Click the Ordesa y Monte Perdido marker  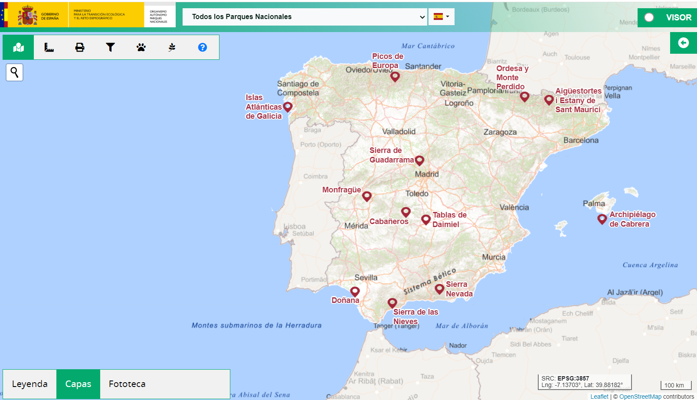pos(524,97)
